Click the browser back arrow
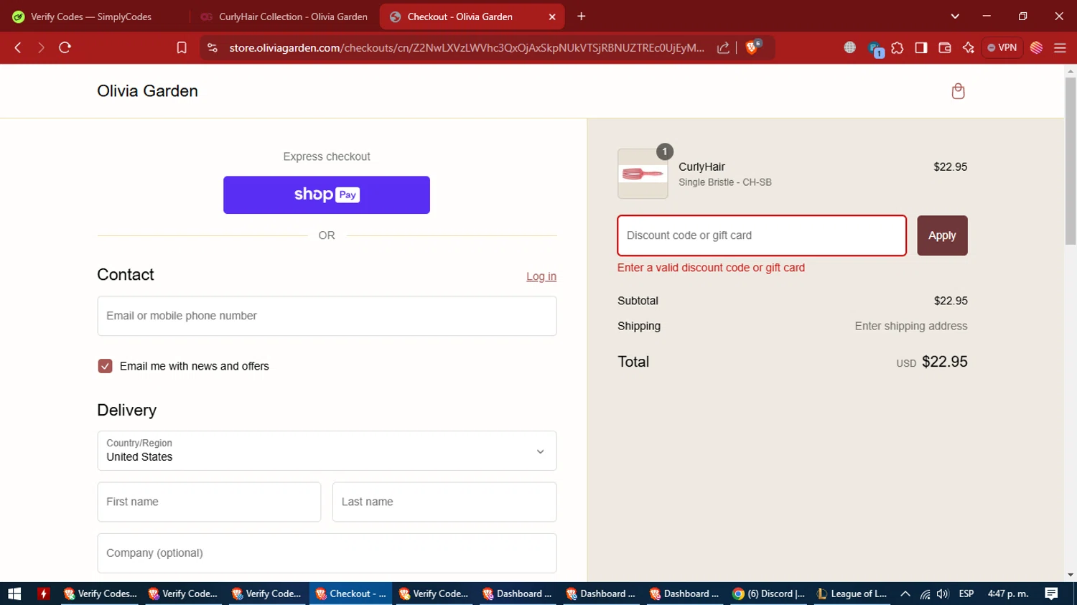The height and width of the screenshot is (605, 1077). coord(18,47)
